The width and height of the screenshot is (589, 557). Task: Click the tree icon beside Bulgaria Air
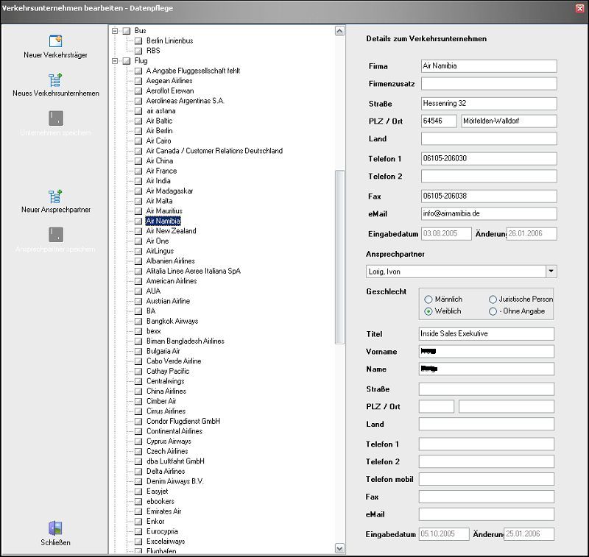click(138, 351)
